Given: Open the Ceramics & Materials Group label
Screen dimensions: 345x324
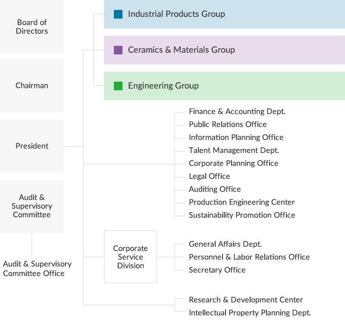Looking at the screenshot, I should coord(182,50).
